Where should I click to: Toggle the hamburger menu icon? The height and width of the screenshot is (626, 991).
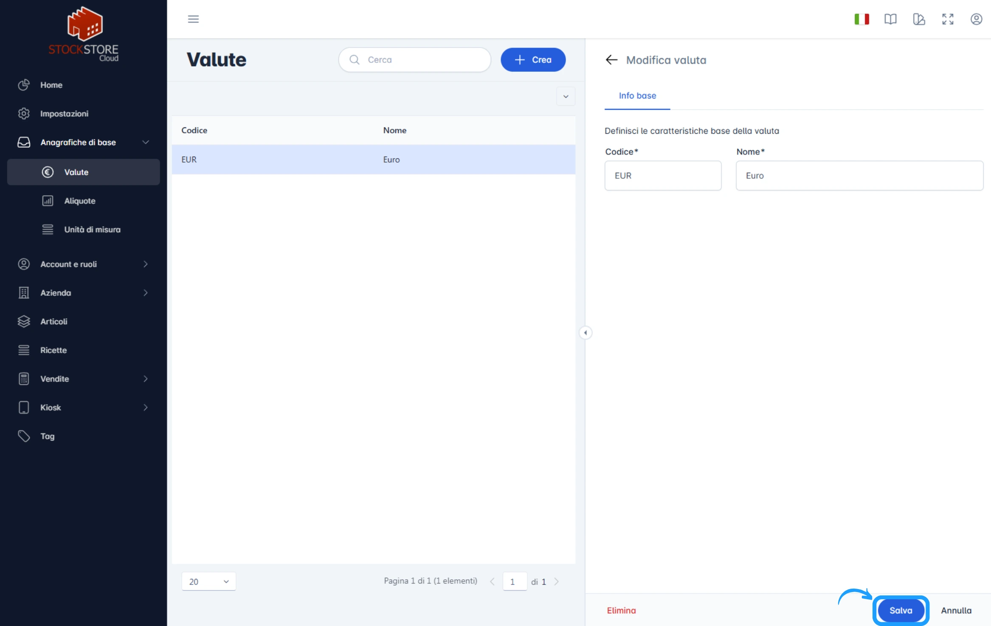coord(193,19)
